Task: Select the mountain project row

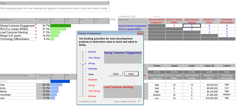Action: [18, 95]
